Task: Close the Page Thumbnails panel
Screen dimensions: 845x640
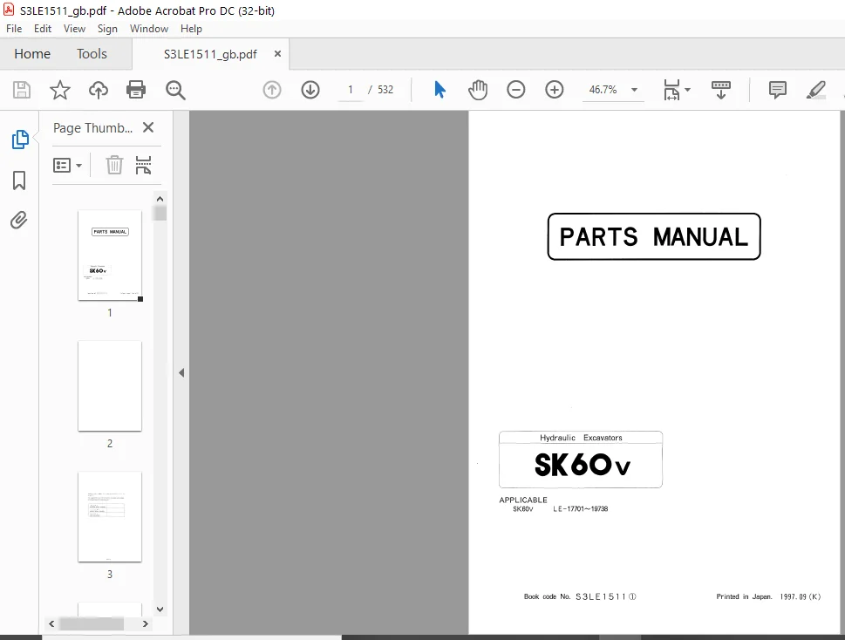Action: tap(148, 127)
